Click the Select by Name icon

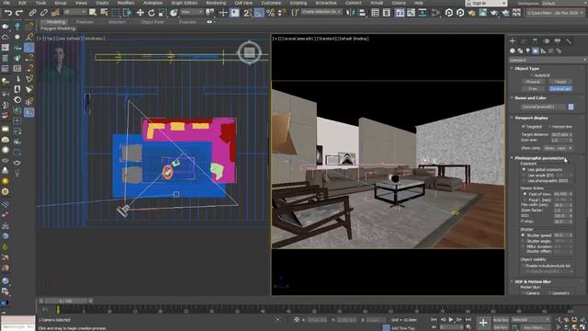(x=104, y=13)
